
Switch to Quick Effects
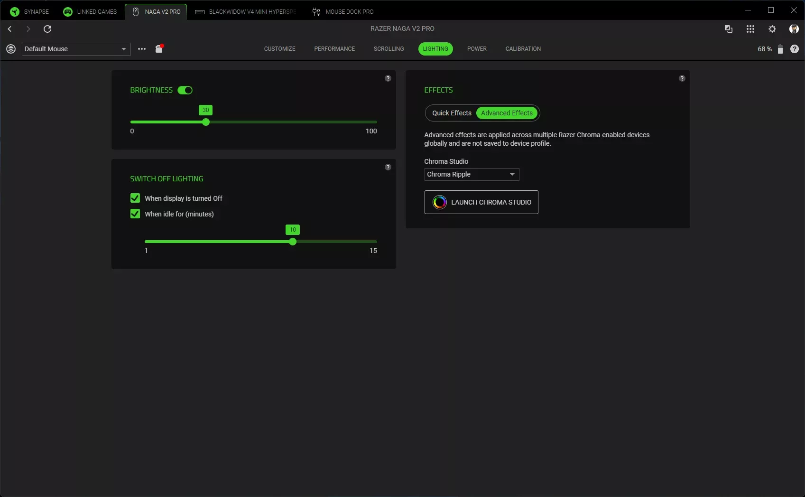click(452, 113)
